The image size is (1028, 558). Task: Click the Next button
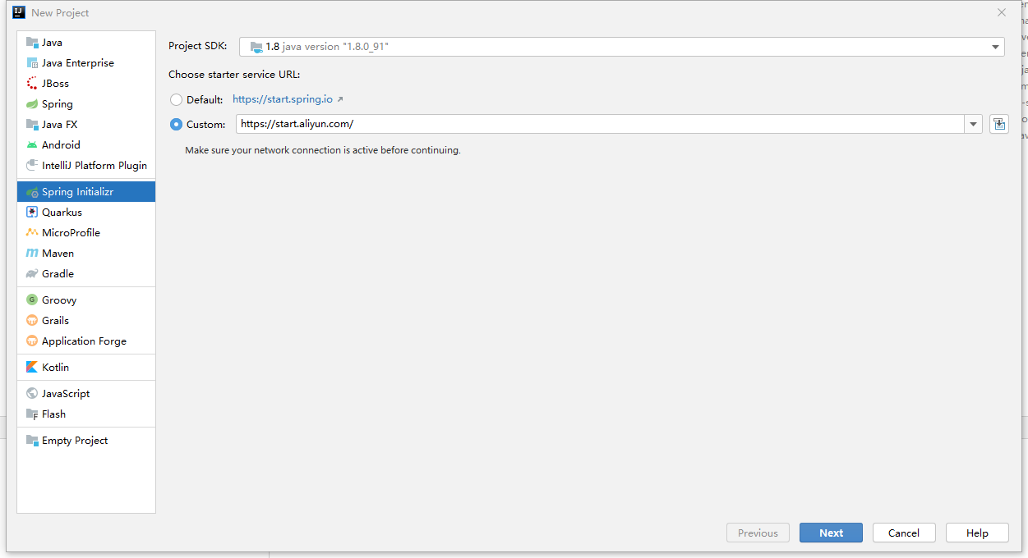pyautogui.click(x=831, y=533)
